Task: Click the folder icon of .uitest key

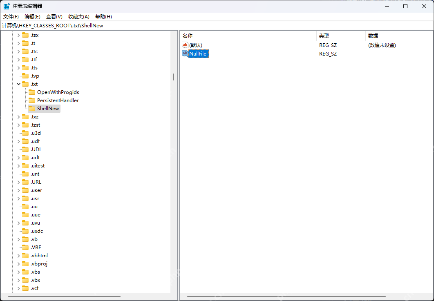Action: 25,166
